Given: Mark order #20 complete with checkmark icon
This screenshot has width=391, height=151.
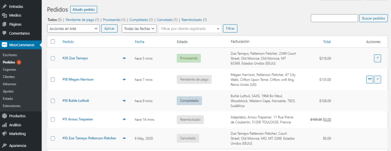Looking at the screenshot, I should [x=377, y=58].
